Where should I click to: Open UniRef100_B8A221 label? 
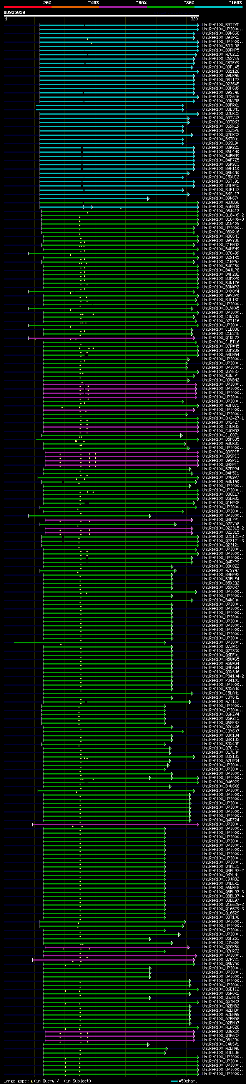coord(221,148)
